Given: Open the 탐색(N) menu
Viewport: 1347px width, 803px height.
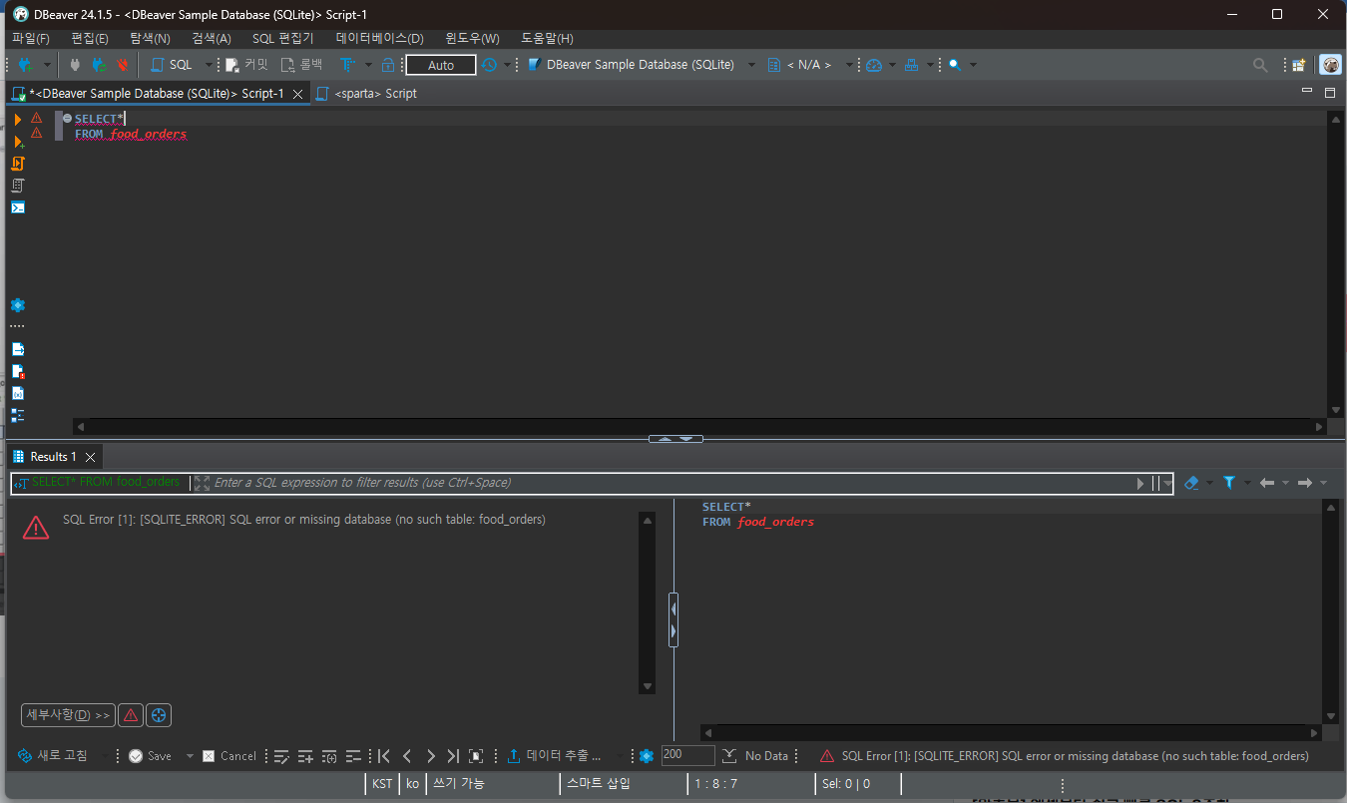Looking at the screenshot, I should tap(150, 38).
